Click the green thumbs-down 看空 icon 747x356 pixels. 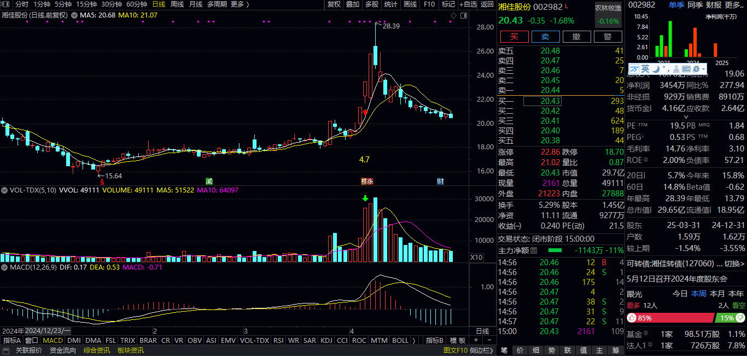click(740, 318)
